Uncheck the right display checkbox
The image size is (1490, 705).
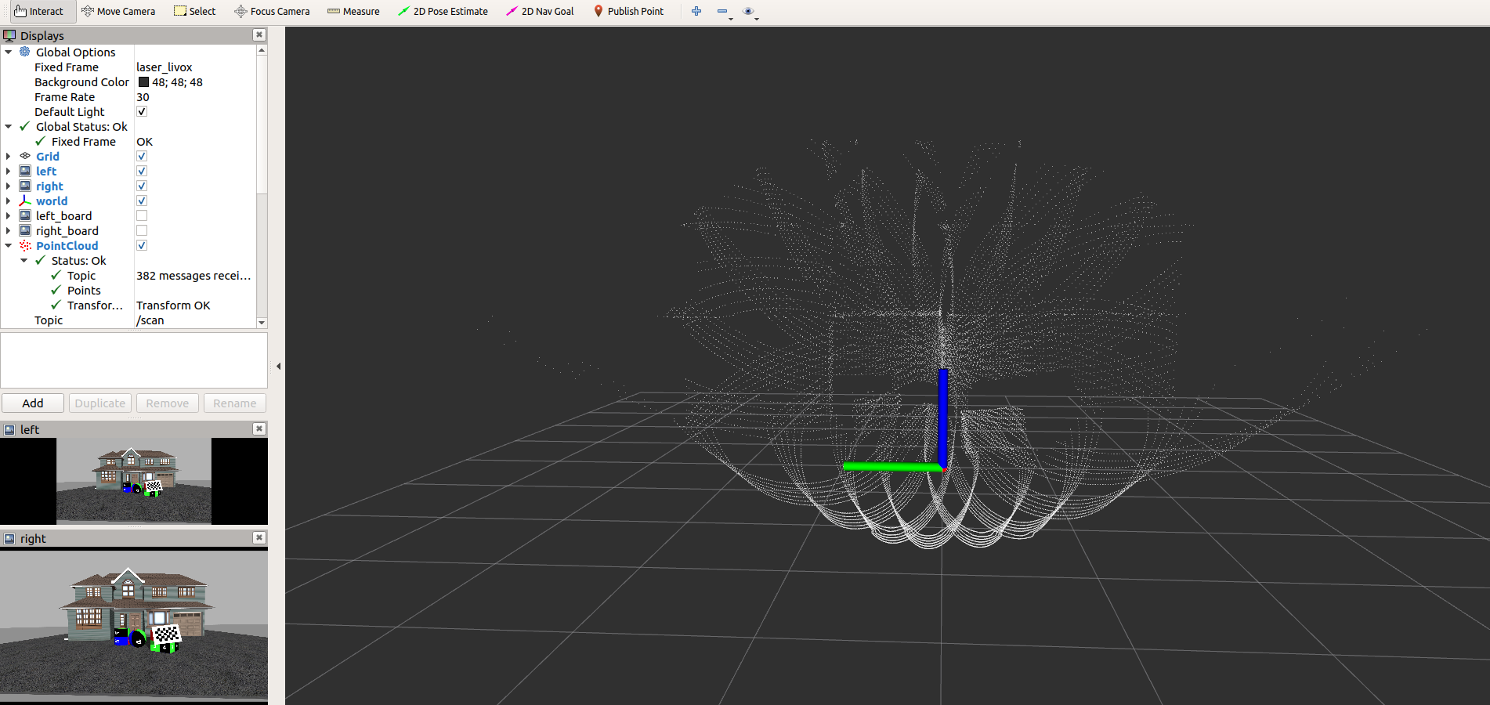coord(142,186)
